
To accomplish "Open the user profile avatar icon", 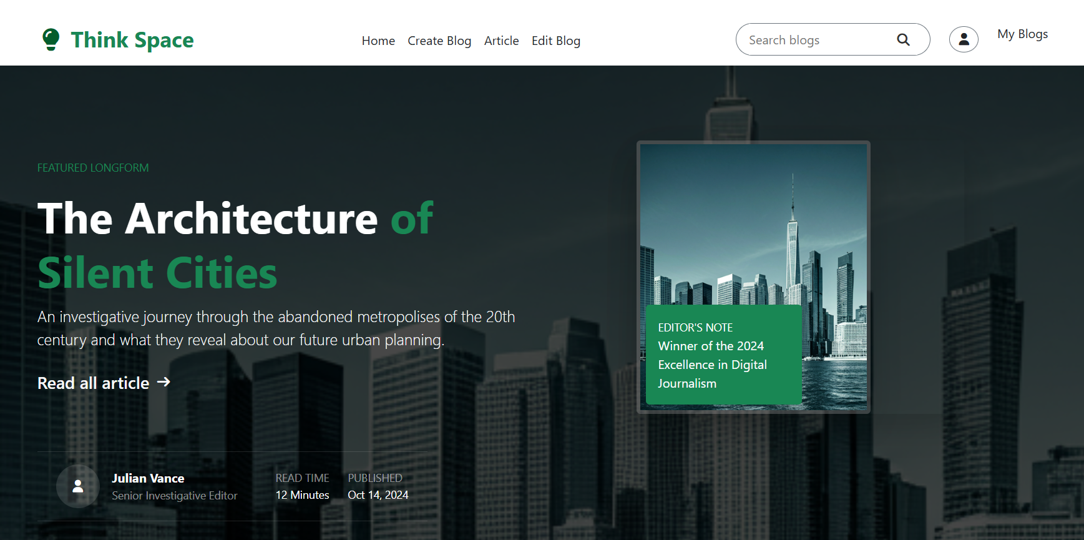I will (964, 39).
